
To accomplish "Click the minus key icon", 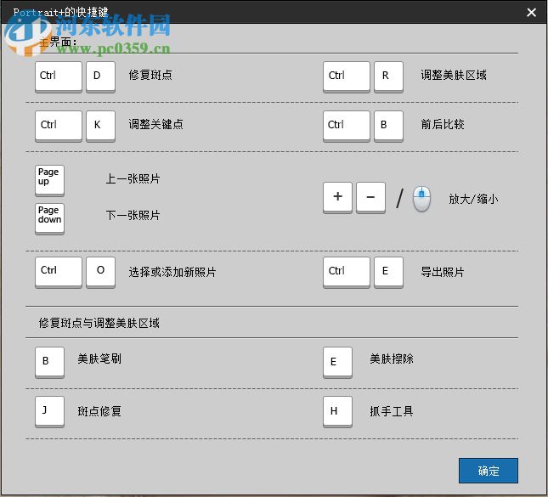I will (x=370, y=197).
